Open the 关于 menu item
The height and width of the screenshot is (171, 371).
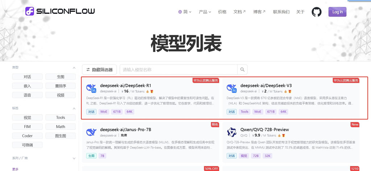click(300, 12)
